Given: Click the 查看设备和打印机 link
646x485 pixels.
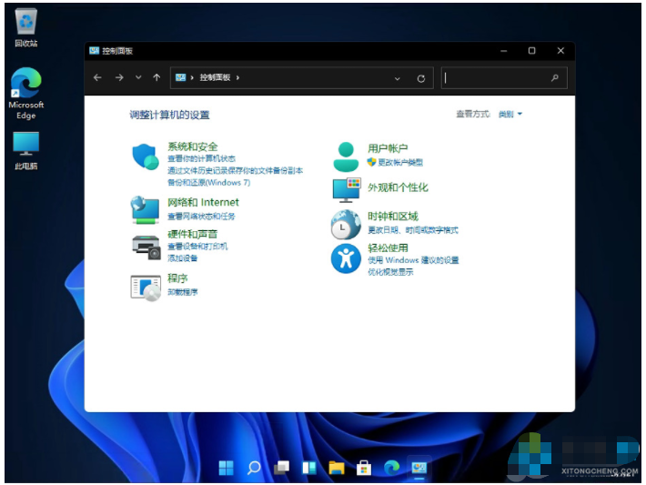Looking at the screenshot, I should [x=197, y=247].
